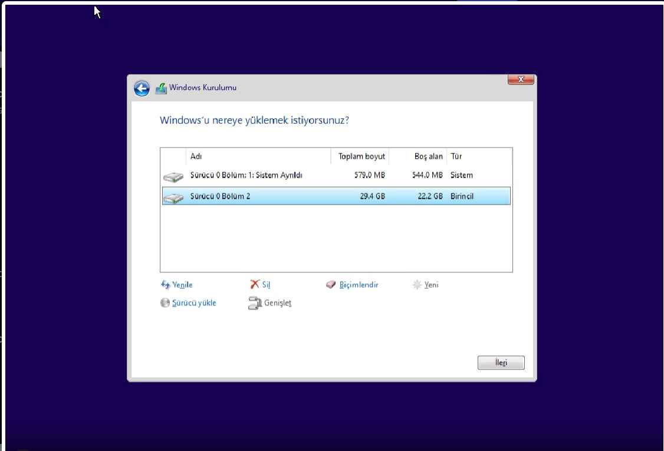Click the Biçimlendir eraser icon
664x451 pixels.
coord(331,285)
